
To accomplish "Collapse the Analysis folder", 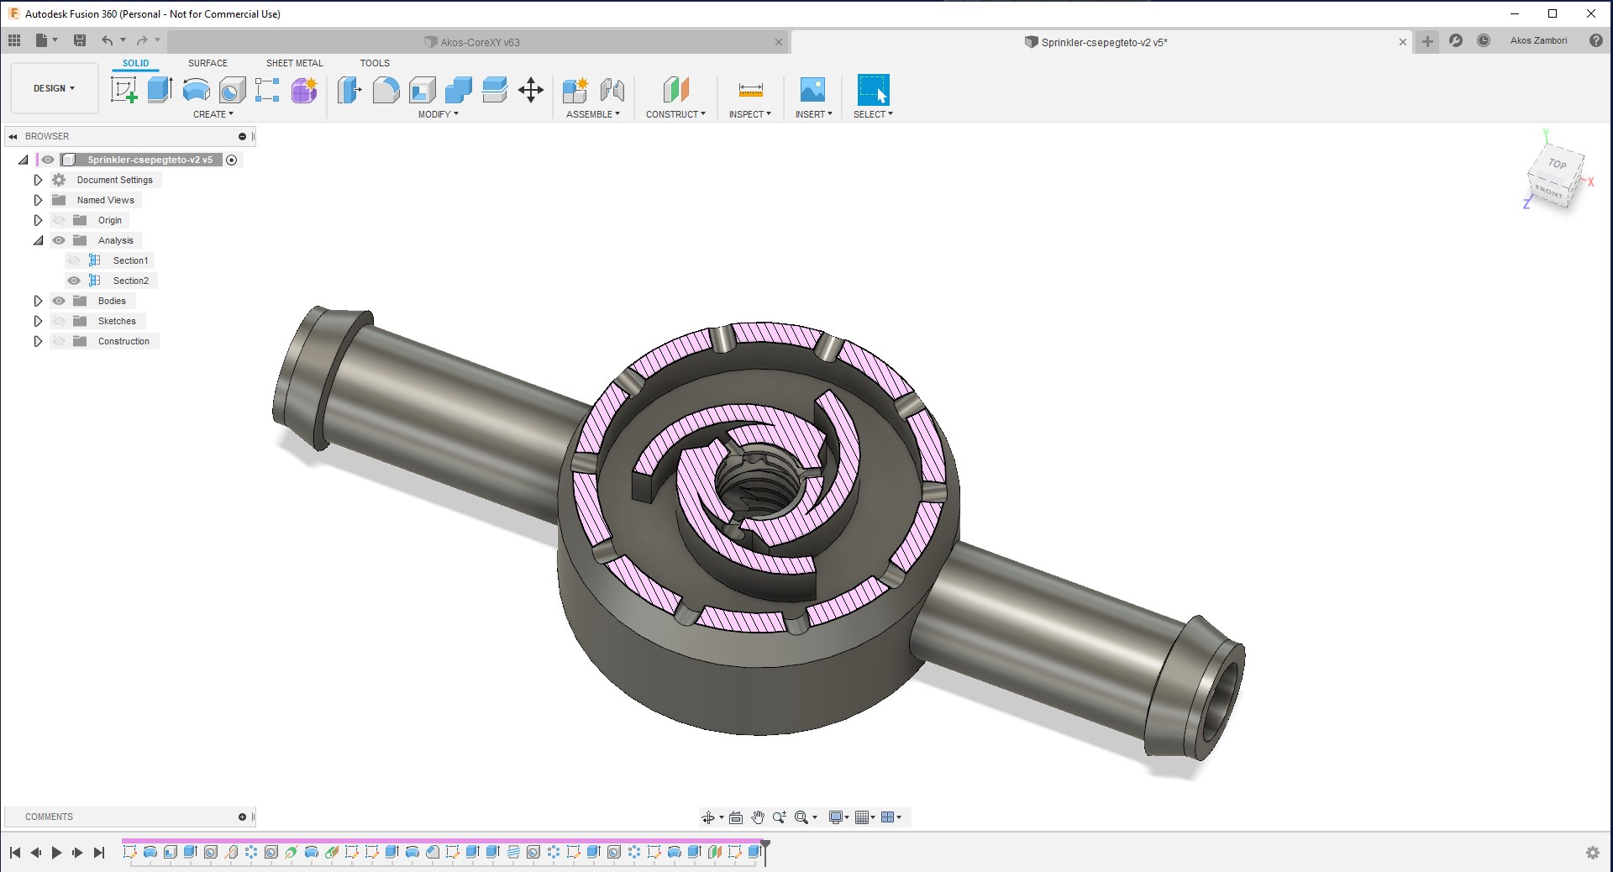I will point(38,240).
